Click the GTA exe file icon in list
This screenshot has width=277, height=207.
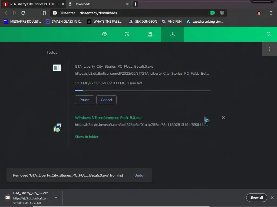[x=57, y=68]
